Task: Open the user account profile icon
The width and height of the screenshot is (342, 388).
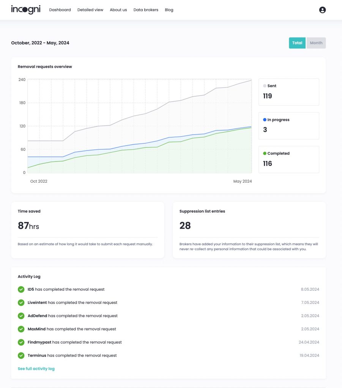Action: pos(322,10)
